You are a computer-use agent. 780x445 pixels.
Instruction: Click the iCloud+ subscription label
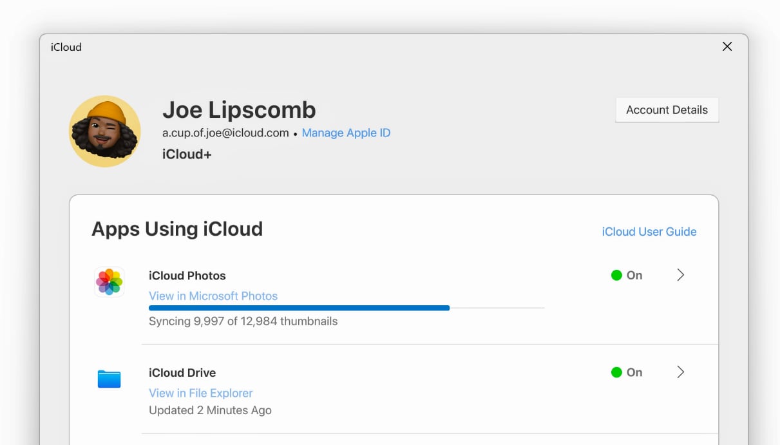click(x=187, y=154)
